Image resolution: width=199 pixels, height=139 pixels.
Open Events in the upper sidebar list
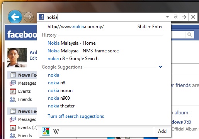pyautogui.click(x=20, y=91)
